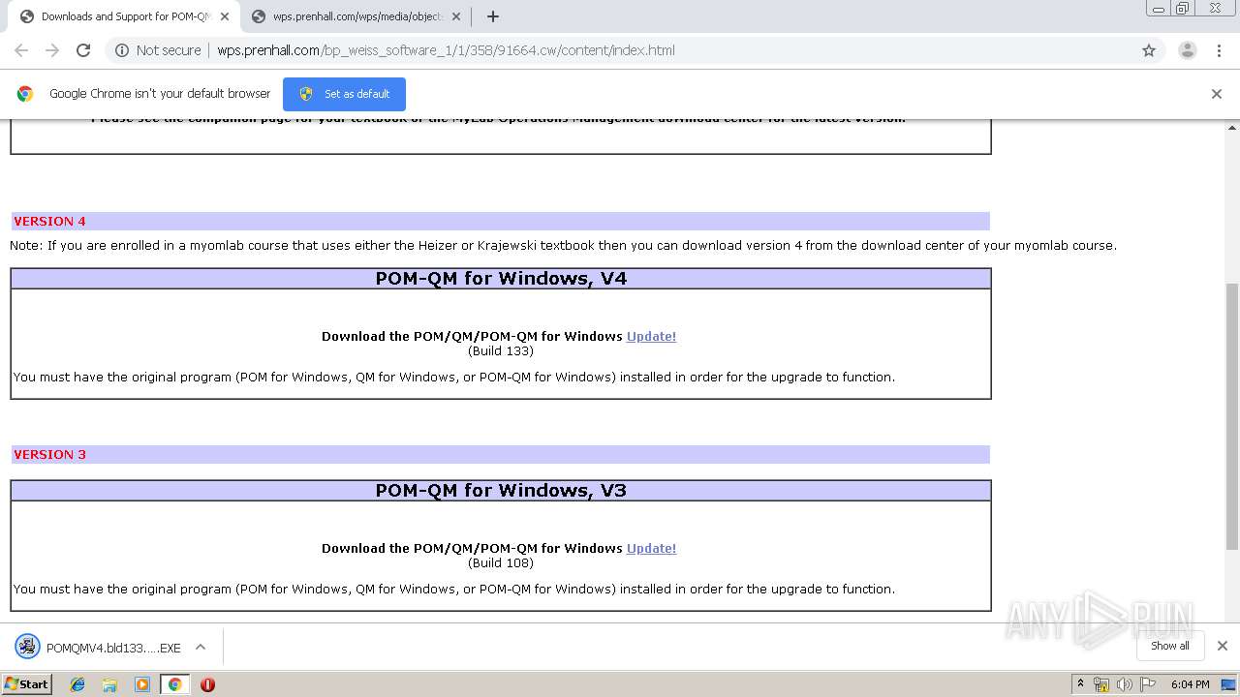Select the Chrome taskbar button
1240x697 pixels.
[x=175, y=683]
